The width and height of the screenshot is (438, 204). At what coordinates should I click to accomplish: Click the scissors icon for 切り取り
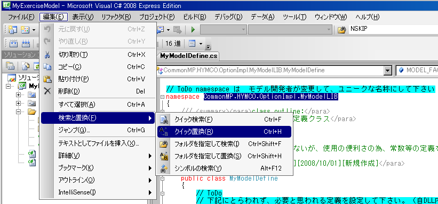tap(47, 55)
